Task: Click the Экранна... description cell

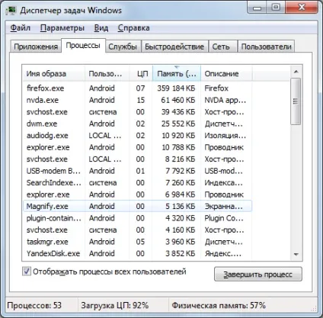Action: (223, 207)
